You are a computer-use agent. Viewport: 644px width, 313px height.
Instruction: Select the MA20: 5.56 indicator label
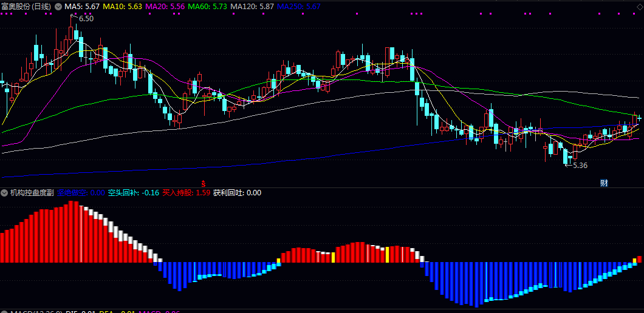click(x=165, y=7)
